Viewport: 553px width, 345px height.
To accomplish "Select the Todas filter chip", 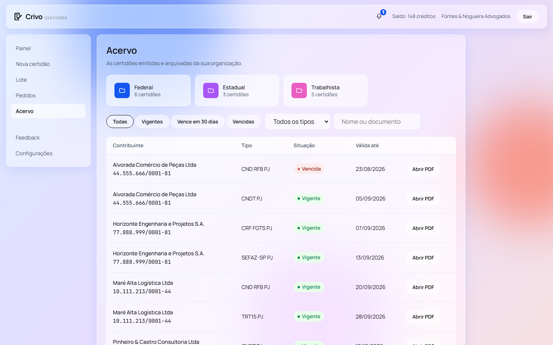I will (x=120, y=122).
